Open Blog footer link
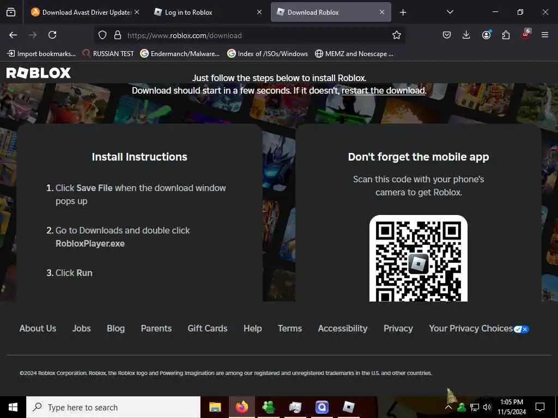Screen dimensions: 558x418 (116, 328)
